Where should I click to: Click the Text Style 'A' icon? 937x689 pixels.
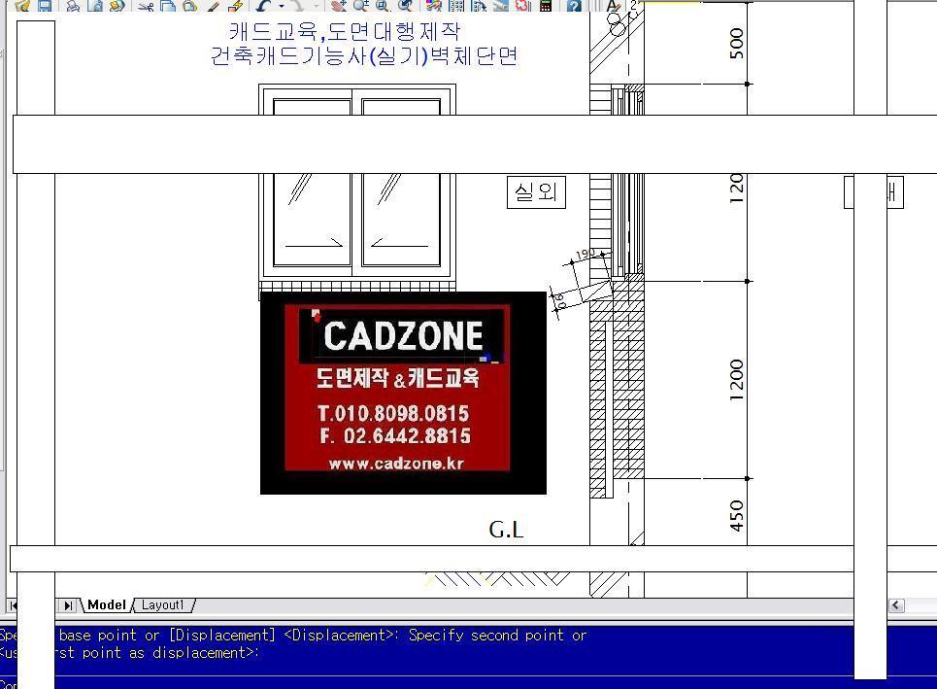click(x=613, y=6)
